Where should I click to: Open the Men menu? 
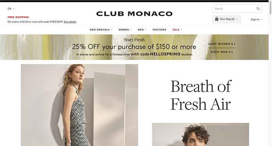(x=142, y=30)
